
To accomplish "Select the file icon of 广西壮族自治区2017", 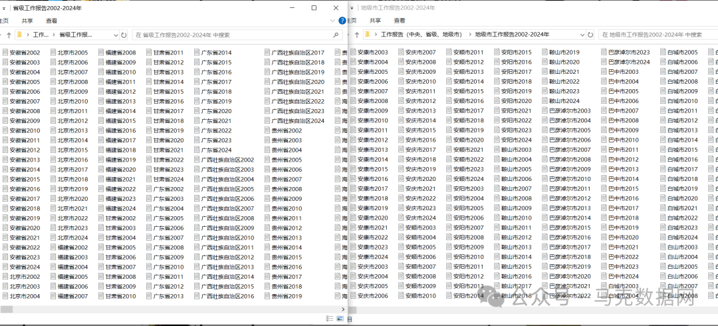I will click(267, 53).
